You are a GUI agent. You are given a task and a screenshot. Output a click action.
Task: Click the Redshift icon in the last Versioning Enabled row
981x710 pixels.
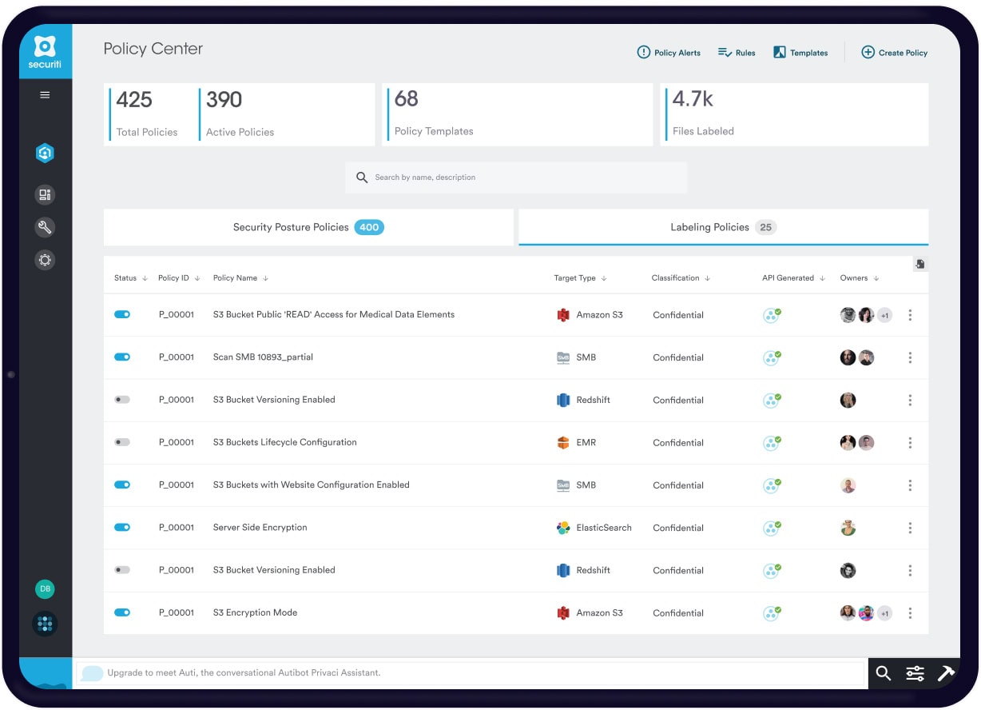click(563, 570)
